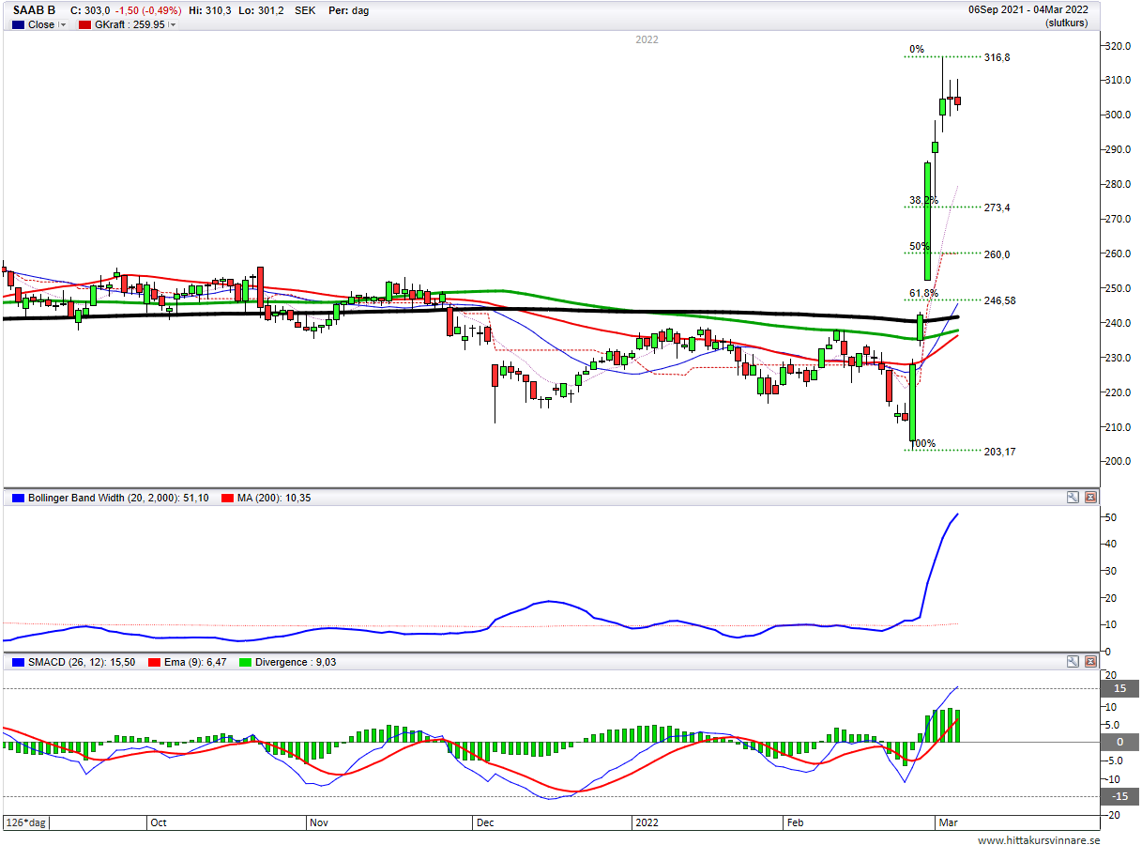Click the SMACD axis value tag '15'

click(1119, 688)
